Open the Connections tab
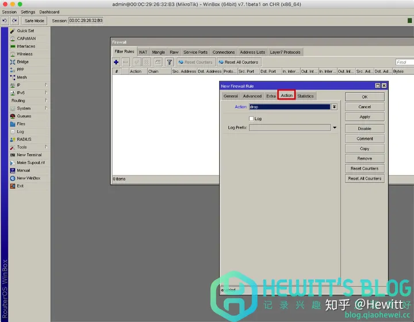This screenshot has width=414, height=322. 224,52
